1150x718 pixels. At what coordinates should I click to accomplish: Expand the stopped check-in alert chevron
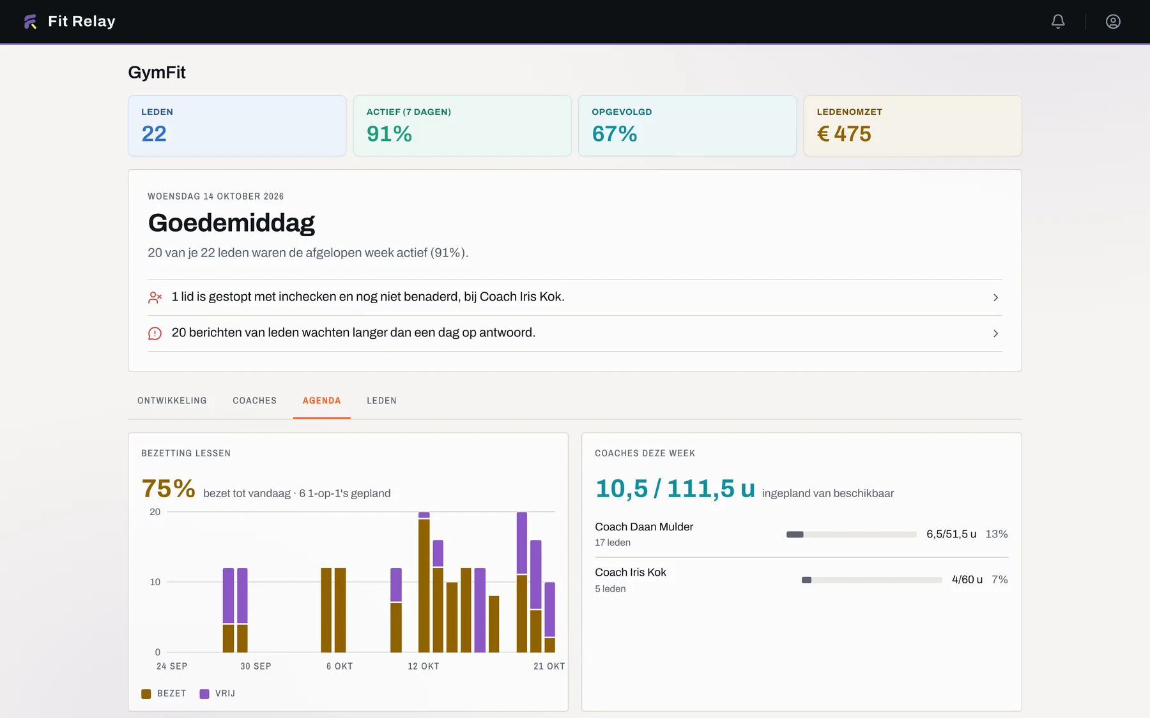coord(995,297)
